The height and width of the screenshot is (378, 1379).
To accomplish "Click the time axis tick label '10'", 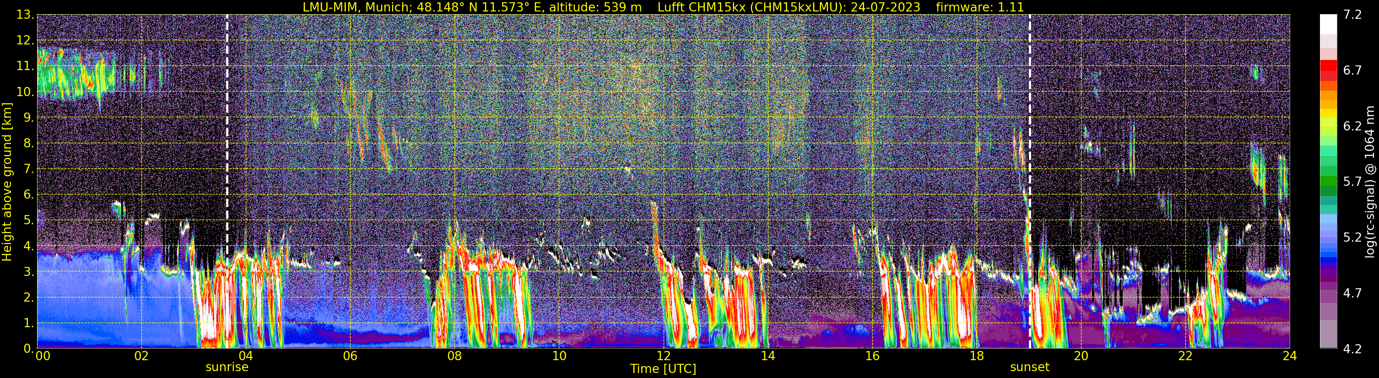I will tap(558, 356).
